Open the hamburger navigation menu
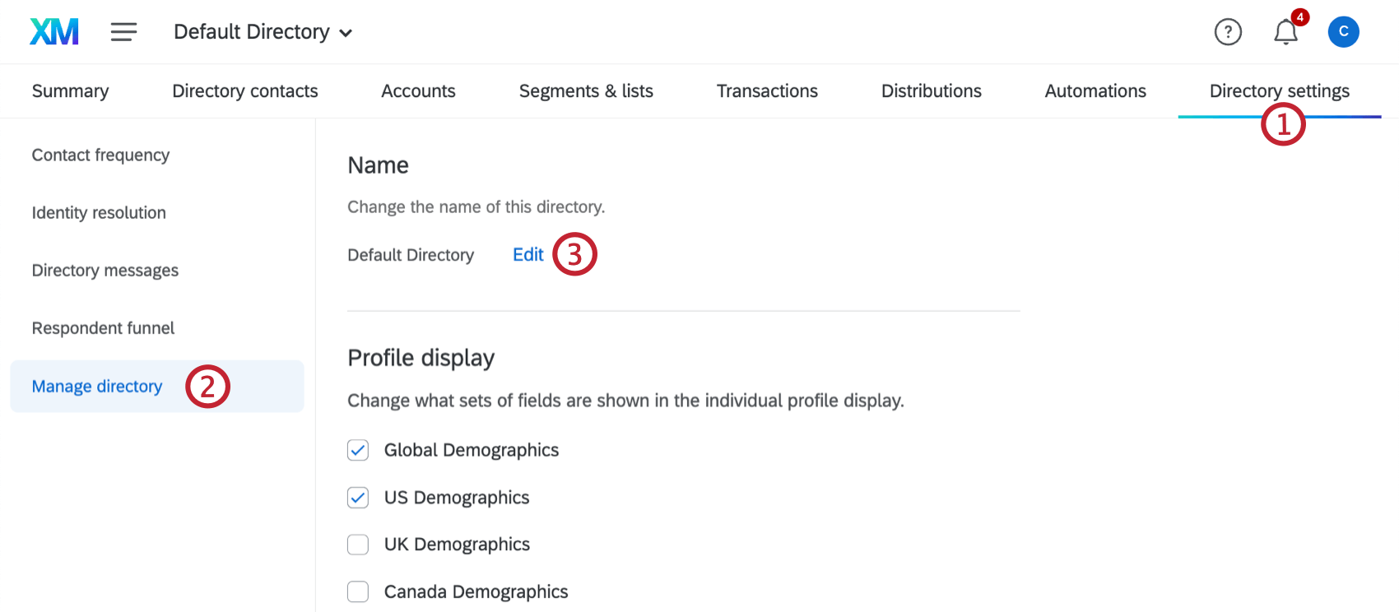Image resolution: width=1399 pixels, height=612 pixels. (123, 31)
